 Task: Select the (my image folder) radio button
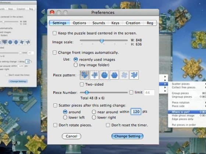(75, 65)
